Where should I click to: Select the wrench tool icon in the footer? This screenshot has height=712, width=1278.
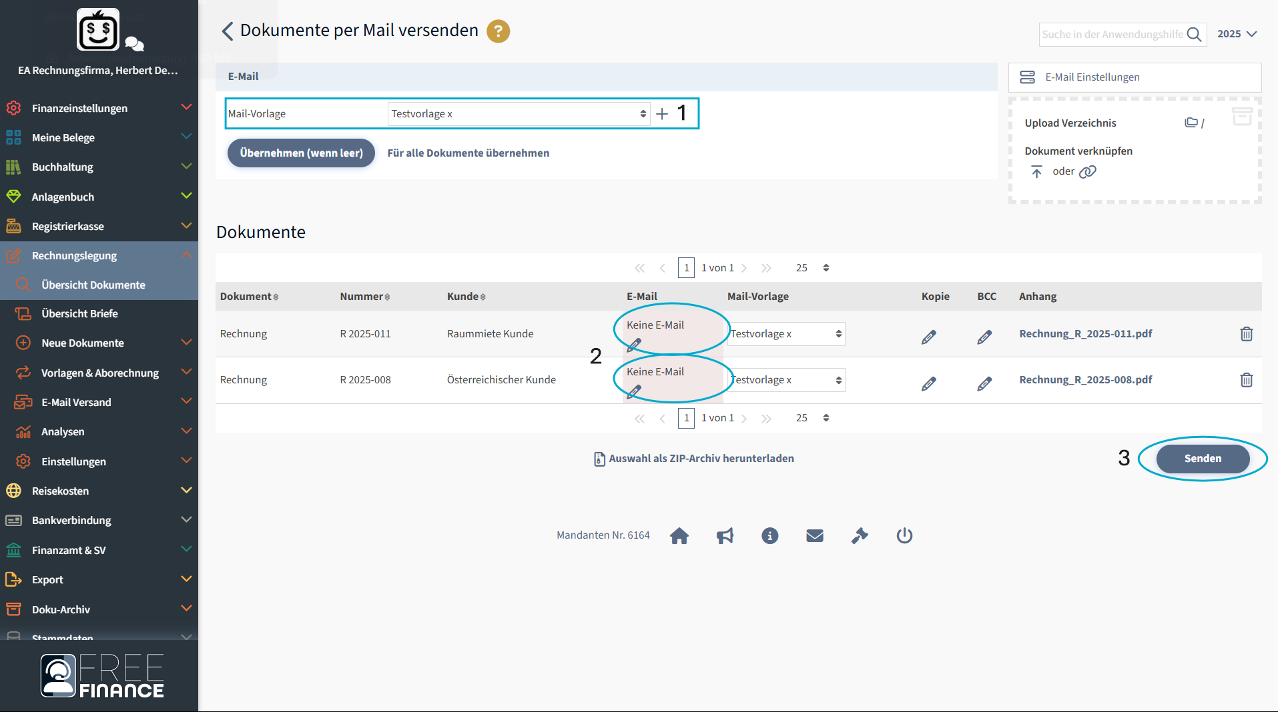pos(860,535)
